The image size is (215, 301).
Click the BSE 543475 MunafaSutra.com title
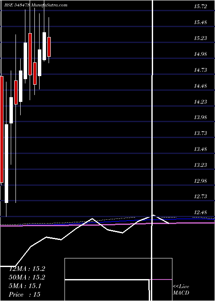pos(36,5)
